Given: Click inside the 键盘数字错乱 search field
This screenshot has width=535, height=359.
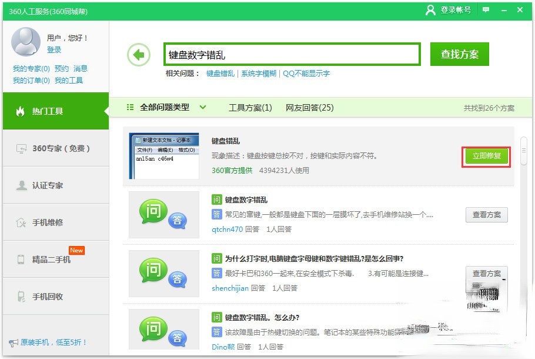Looking at the screenshot, I should coord(291,54).
